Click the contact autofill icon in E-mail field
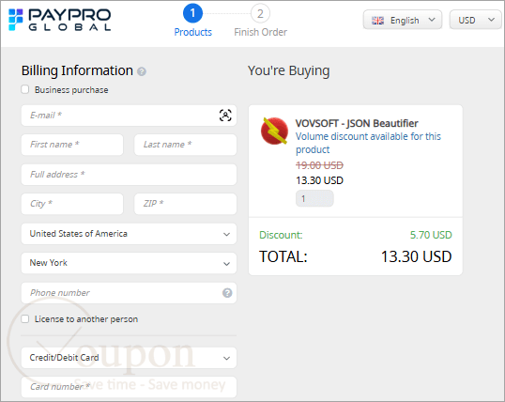The height and width of the screenshot is (402, 505). [225, 116]
